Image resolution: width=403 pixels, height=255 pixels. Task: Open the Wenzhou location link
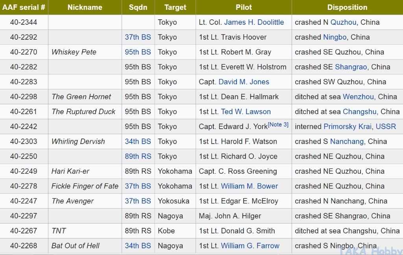pyautogui.click(x=358, y=97)
